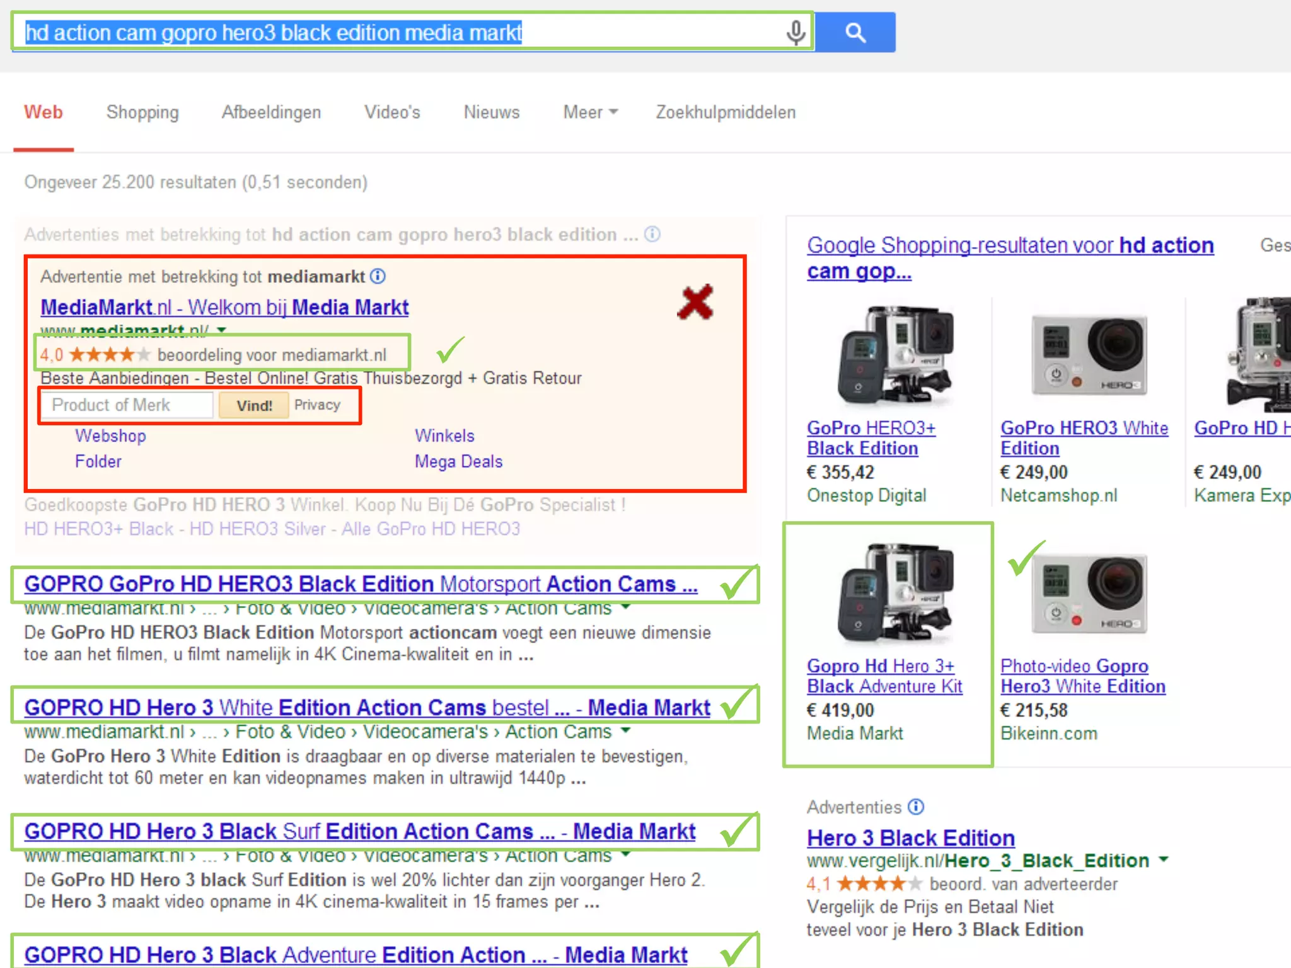Open the Afbeeldingen tab
This screenshot has width=1291, height=968.
coord(271,112)
